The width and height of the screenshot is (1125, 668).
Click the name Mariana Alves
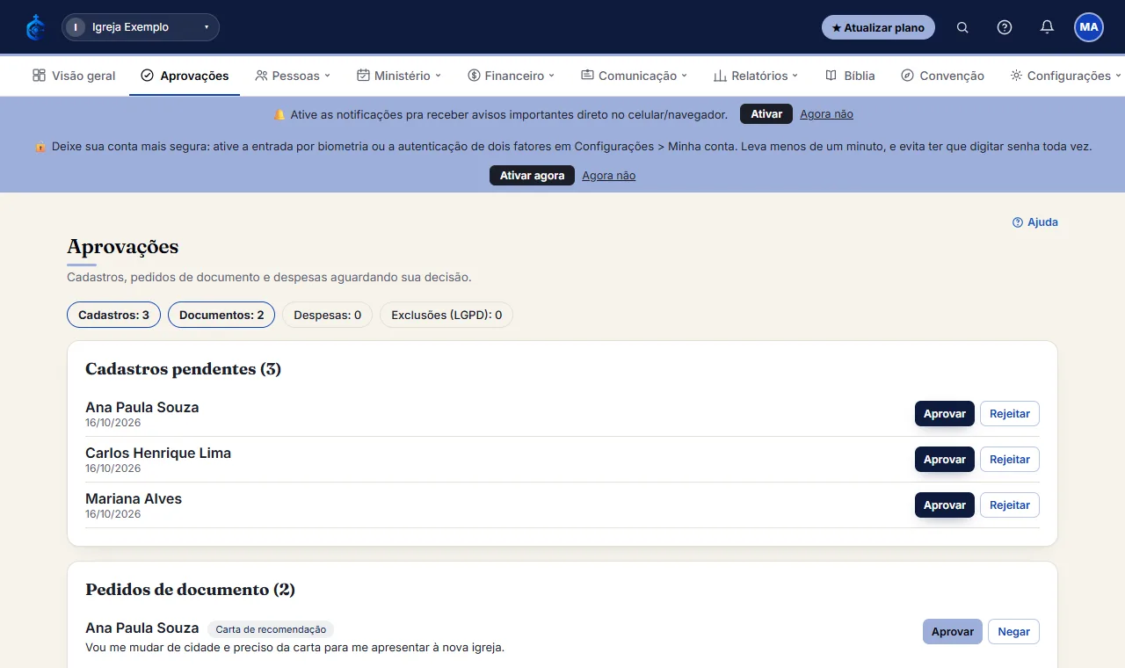[x=134, y=498]
